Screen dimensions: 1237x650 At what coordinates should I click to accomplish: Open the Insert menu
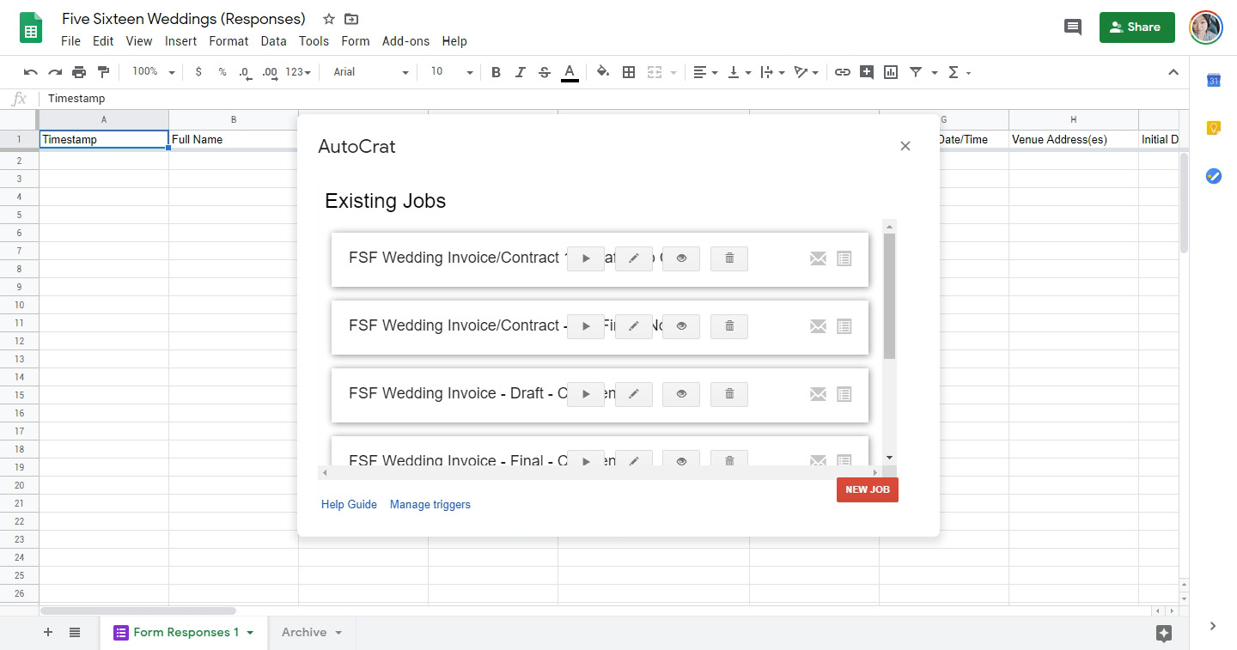(x=180, y=40)
